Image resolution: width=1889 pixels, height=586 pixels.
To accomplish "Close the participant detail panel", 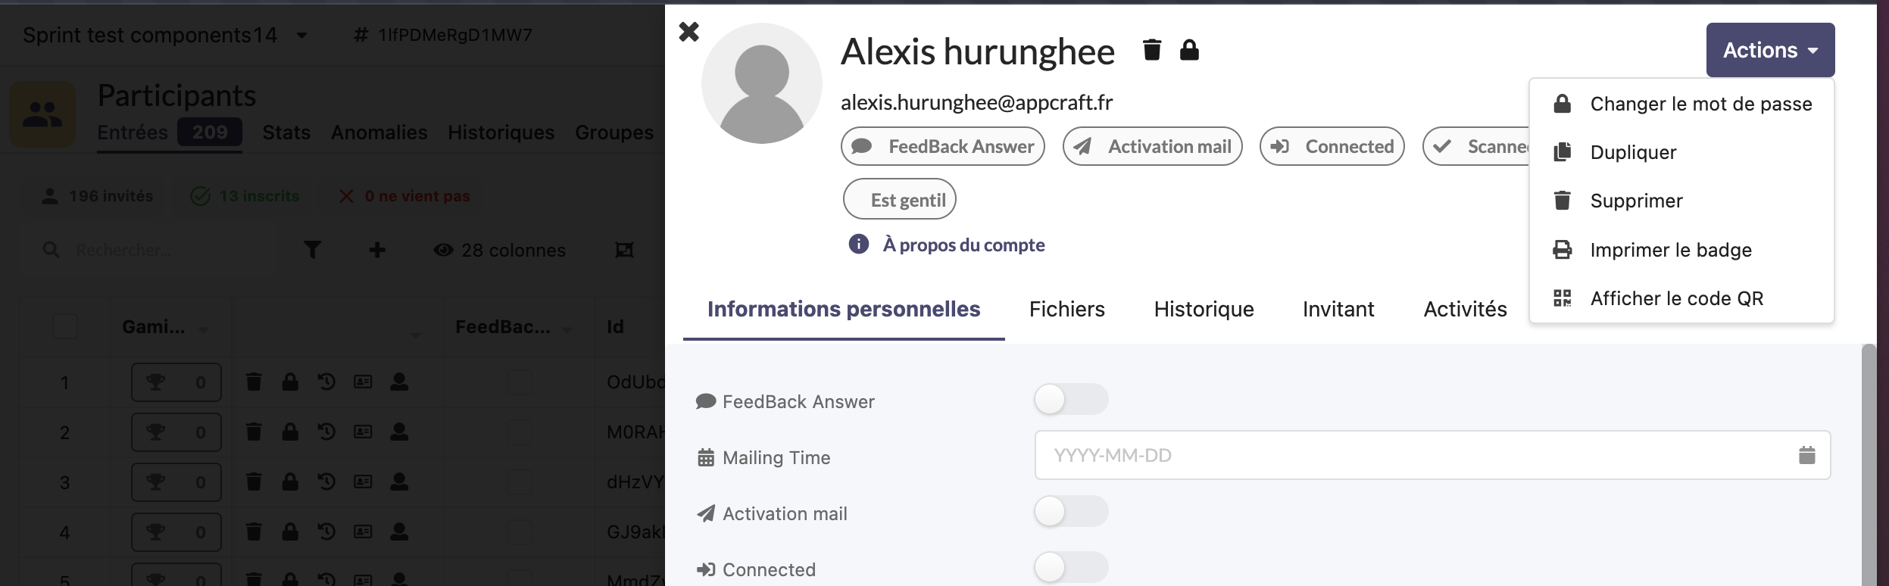I will (x=688, y=32).
